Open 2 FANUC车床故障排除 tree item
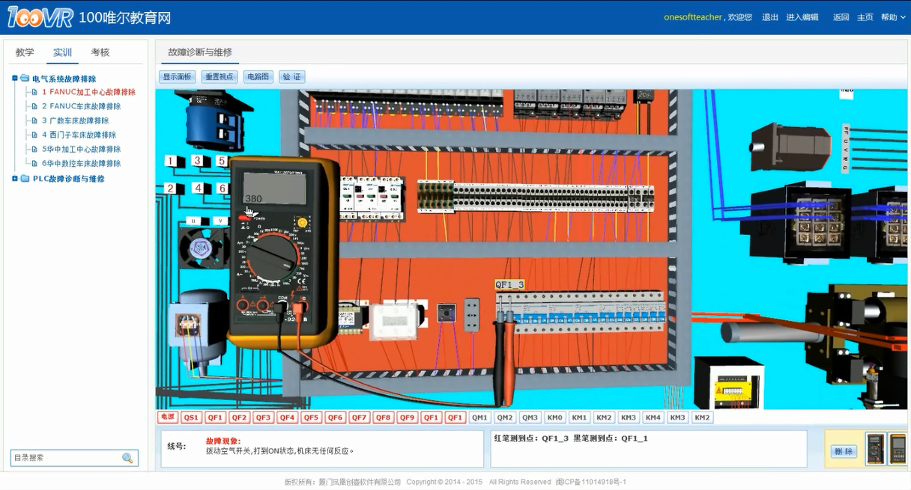 tap(81, 106)
